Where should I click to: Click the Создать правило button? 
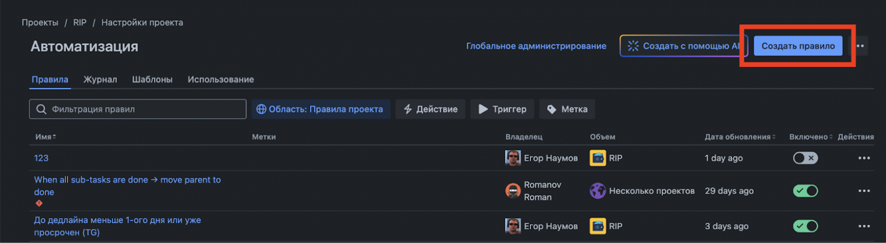797,46
